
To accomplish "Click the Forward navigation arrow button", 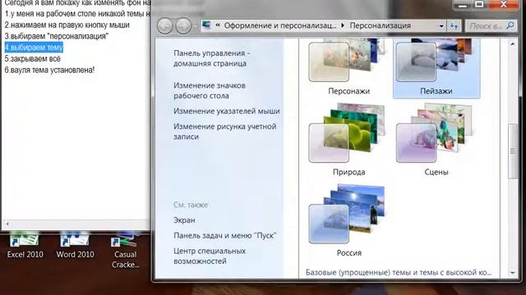I will [183, 25].
